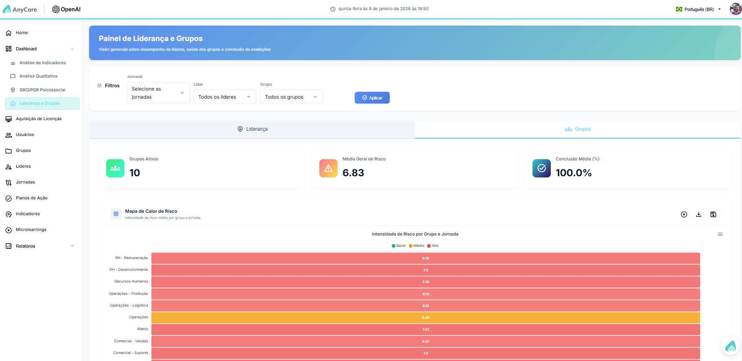Open the Jornada selection dropdown
742x361 pixels.
(158, 93)
